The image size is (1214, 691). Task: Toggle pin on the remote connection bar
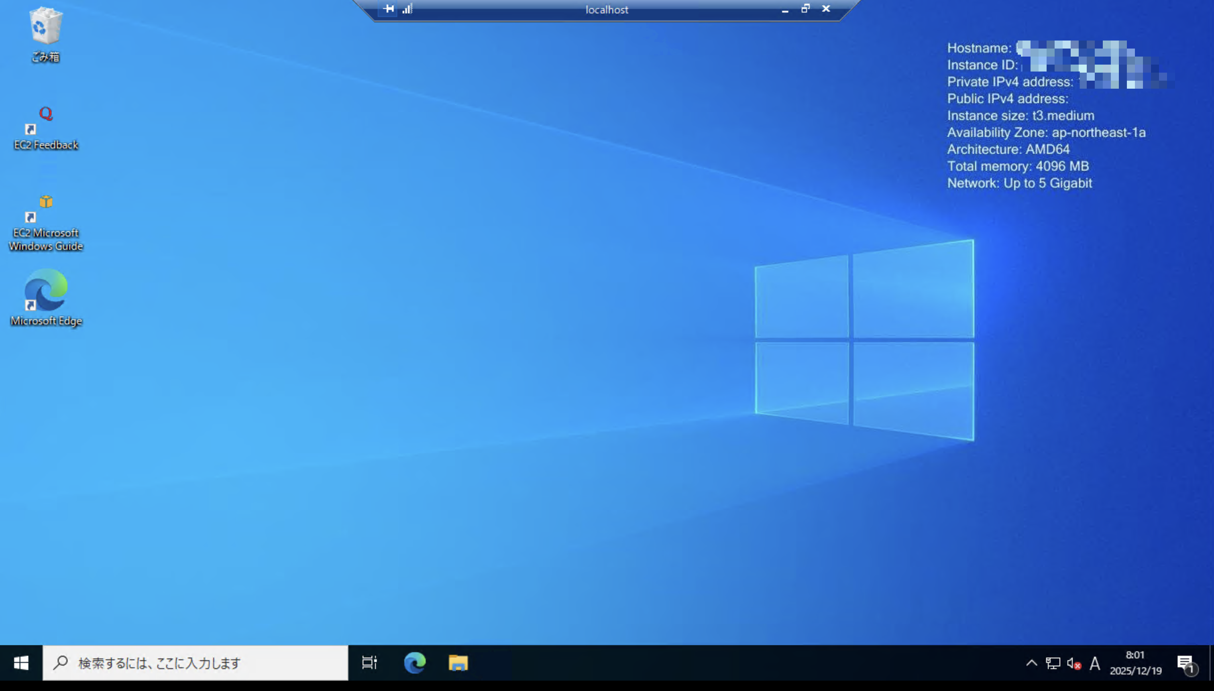click(388, 9)
